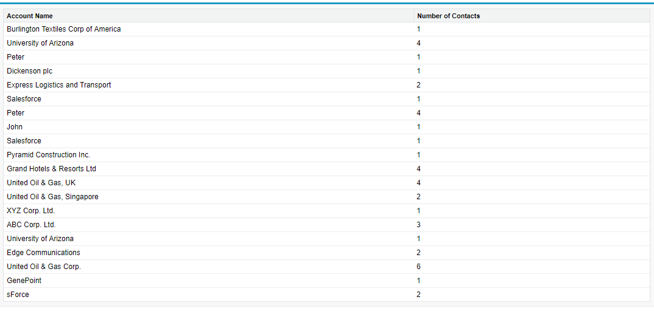The image size is (654, 311).
Task: Click contact count 4 for United Oil UK
Action: click(418, 182)
